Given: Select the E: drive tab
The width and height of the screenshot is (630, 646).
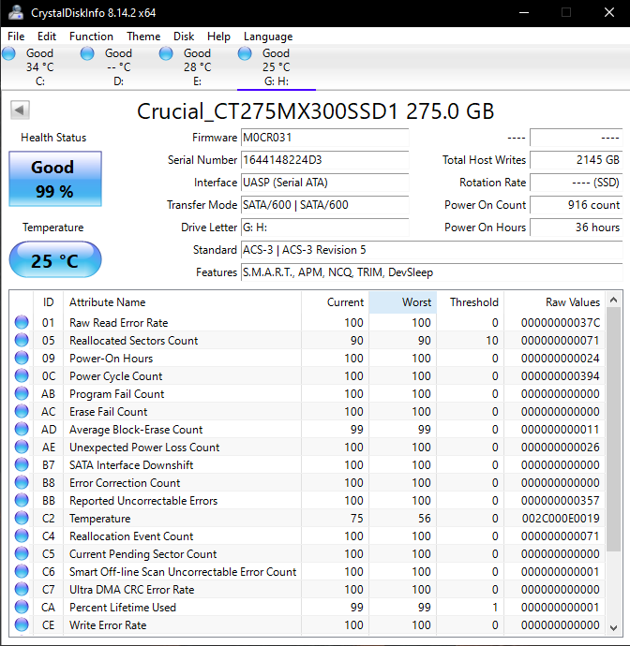Looking at the screenshot, I should pyautogui.click(x=197, y=67).
